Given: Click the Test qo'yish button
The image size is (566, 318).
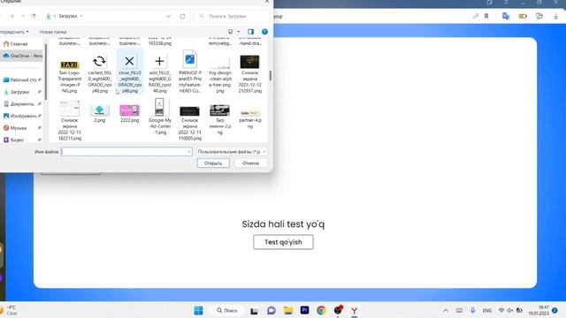Looking at the screenshot, I should point(283,242).
